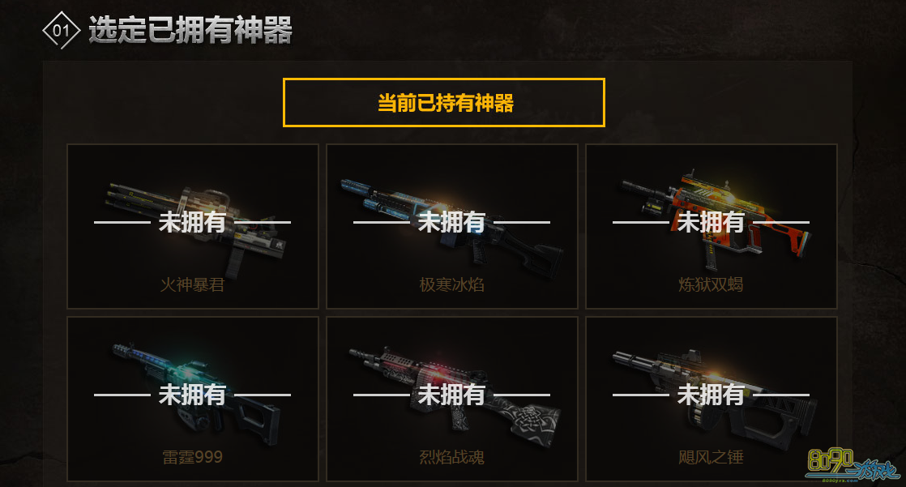Click the 当前已持有神器 button
Viewport: 906px width, 487px height.
(x=444, y=103)
